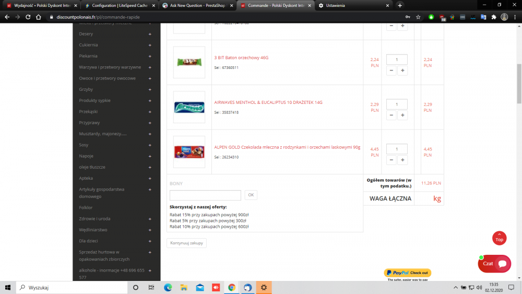Click the Wyszukaj taskbar search box
Screen dimensions: 522x294
72,287
